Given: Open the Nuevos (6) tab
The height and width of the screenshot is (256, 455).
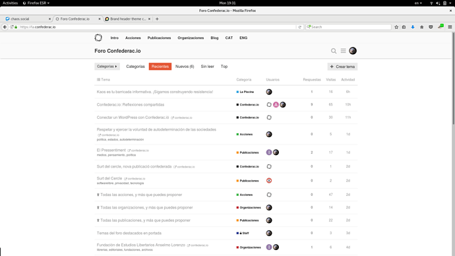Looking at the screenshot, I should (185, 67).
